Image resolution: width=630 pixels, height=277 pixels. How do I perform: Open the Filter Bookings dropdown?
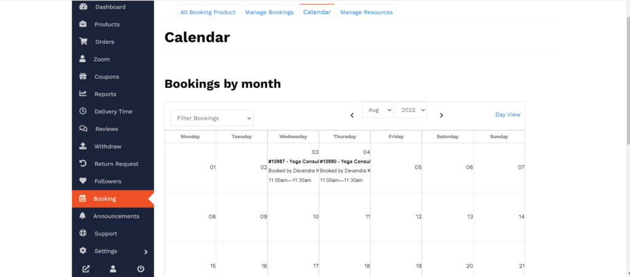coord(212,119)
